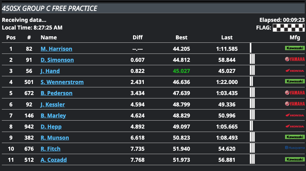
Task: Click Husqvarna logo in R. Fitch row
Action: pyautogui.click(x=295, y=149)
